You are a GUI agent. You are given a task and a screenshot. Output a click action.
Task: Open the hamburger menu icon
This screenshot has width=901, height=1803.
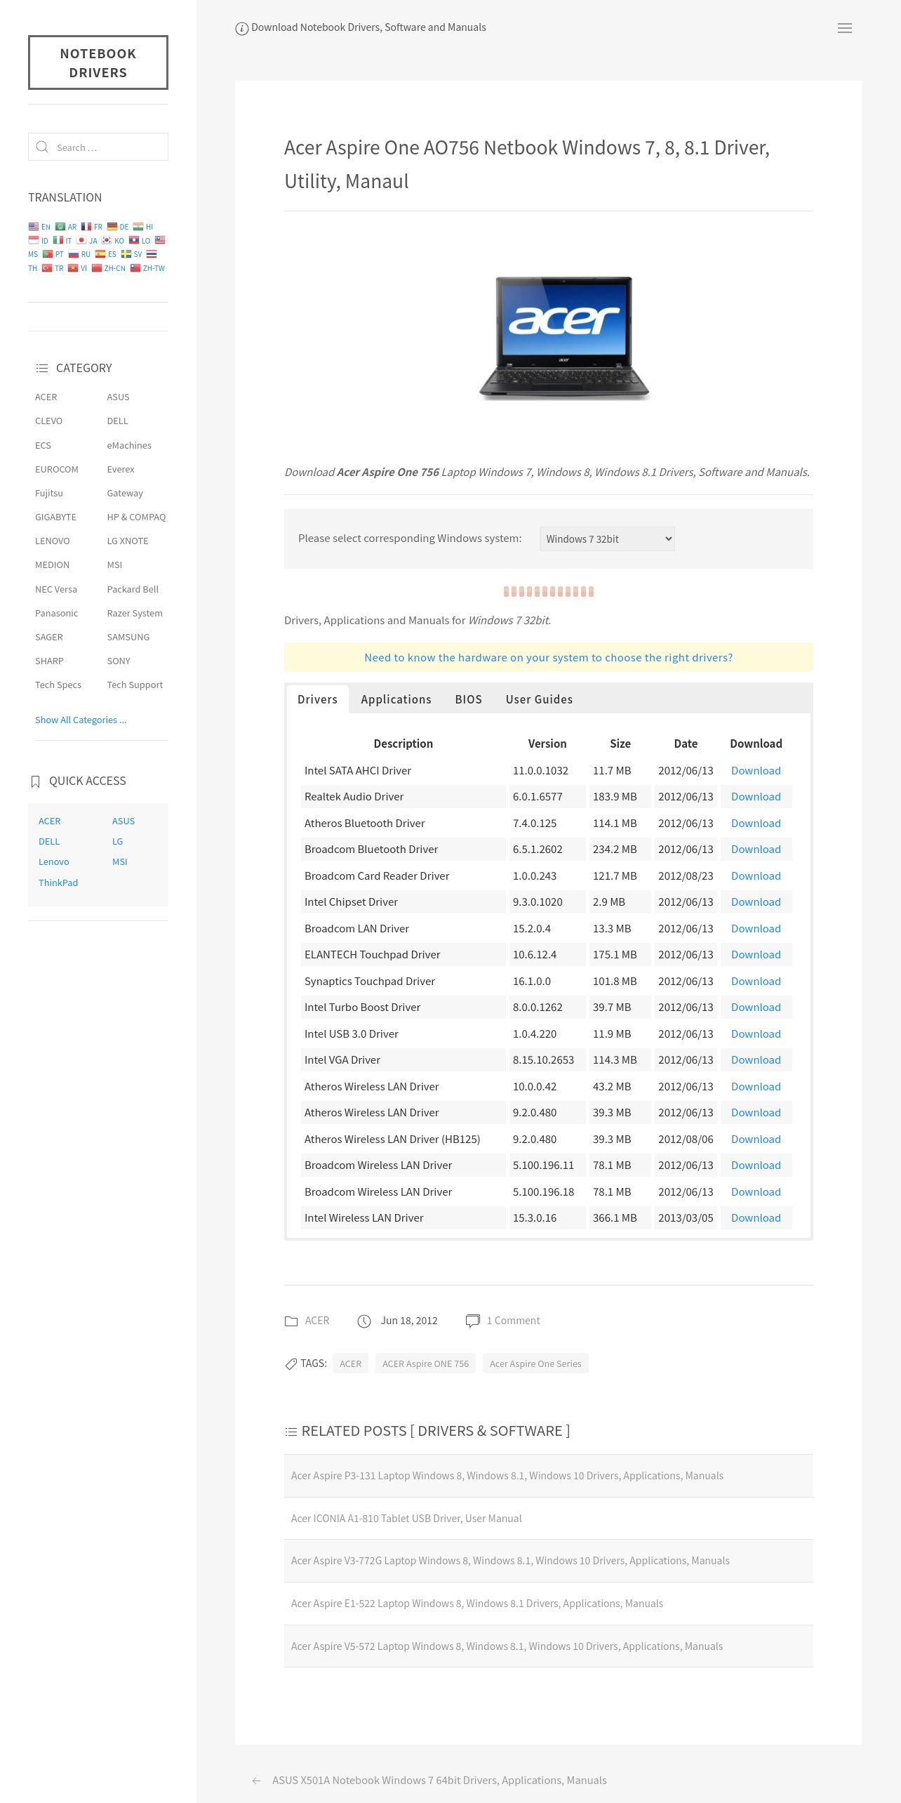tap(845, 28)
